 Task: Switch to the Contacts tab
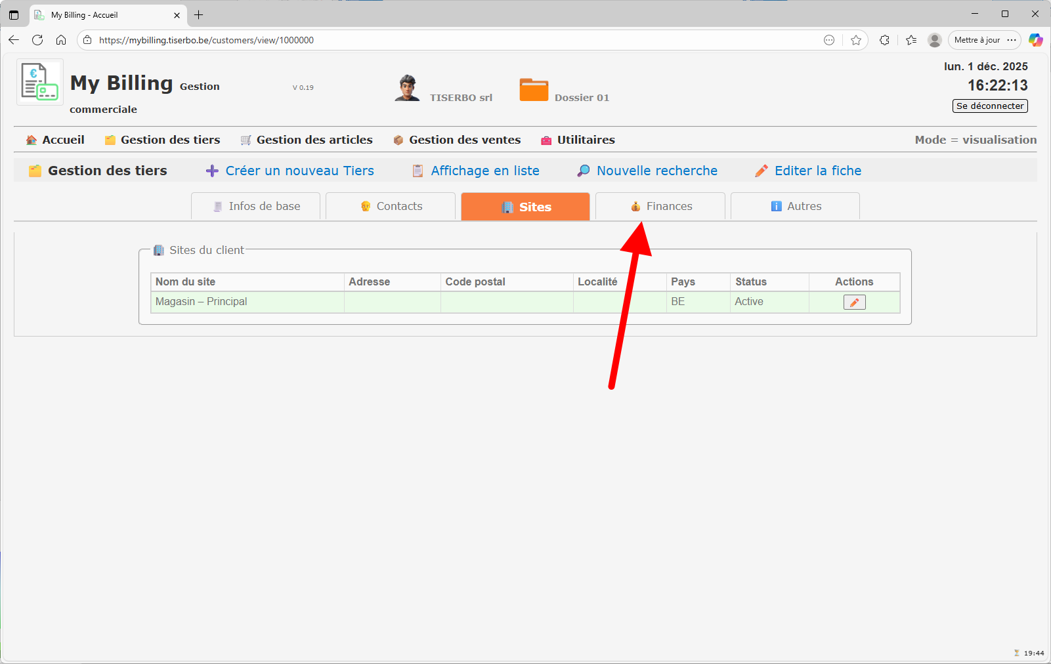pyautogui.click(x=391, y=206)
